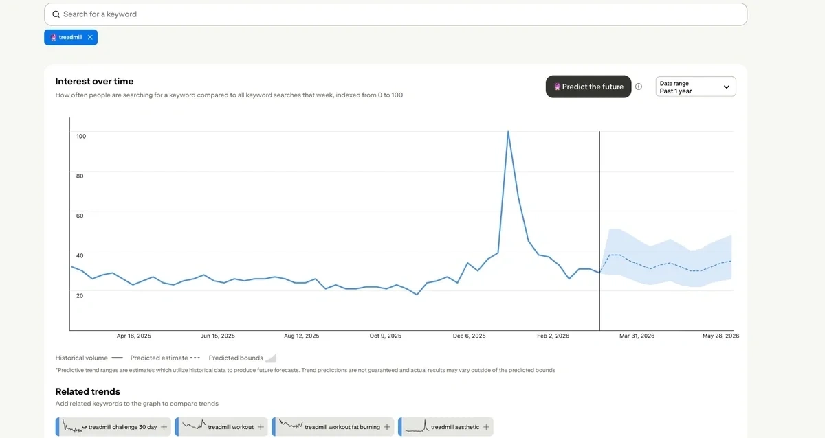This screenshot has width=825, height=438.
Task: Click the crystal ball icon on treadmill chip
Action: (54, 38)
